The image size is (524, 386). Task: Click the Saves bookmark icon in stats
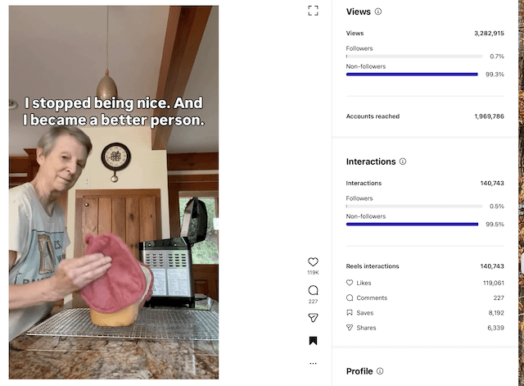point(350,313)
